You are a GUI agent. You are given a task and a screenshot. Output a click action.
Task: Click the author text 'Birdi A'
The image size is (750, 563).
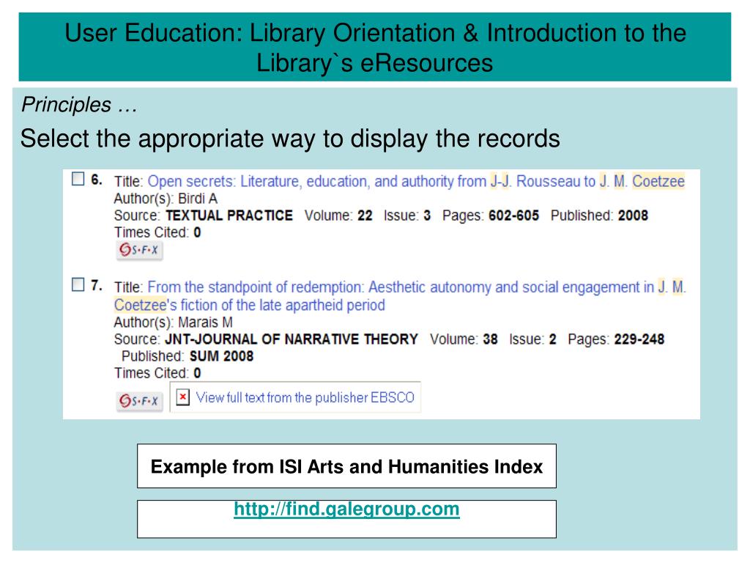[x=198, y=198]
